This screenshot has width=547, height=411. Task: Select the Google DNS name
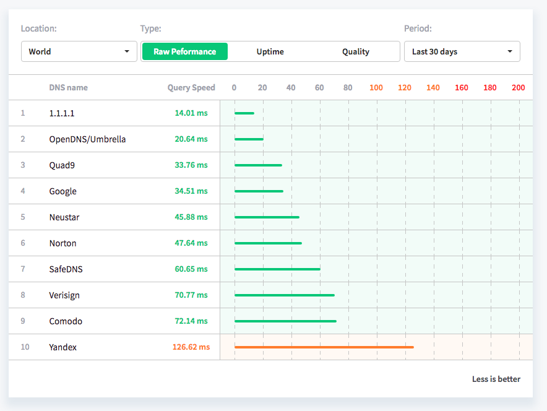coord(62,191)
